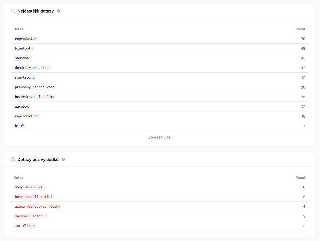Click the Dotaz column header in the top table
320x241 pixels.
(18, 29)
